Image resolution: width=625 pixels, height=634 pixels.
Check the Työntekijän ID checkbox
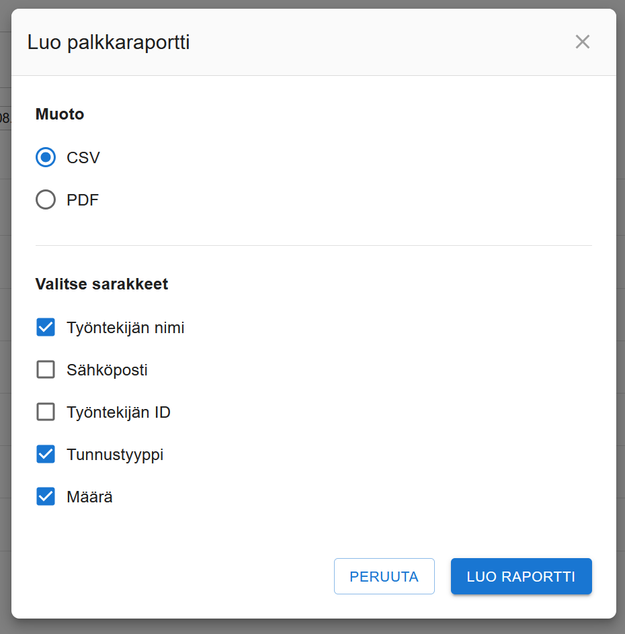[45, 412]
